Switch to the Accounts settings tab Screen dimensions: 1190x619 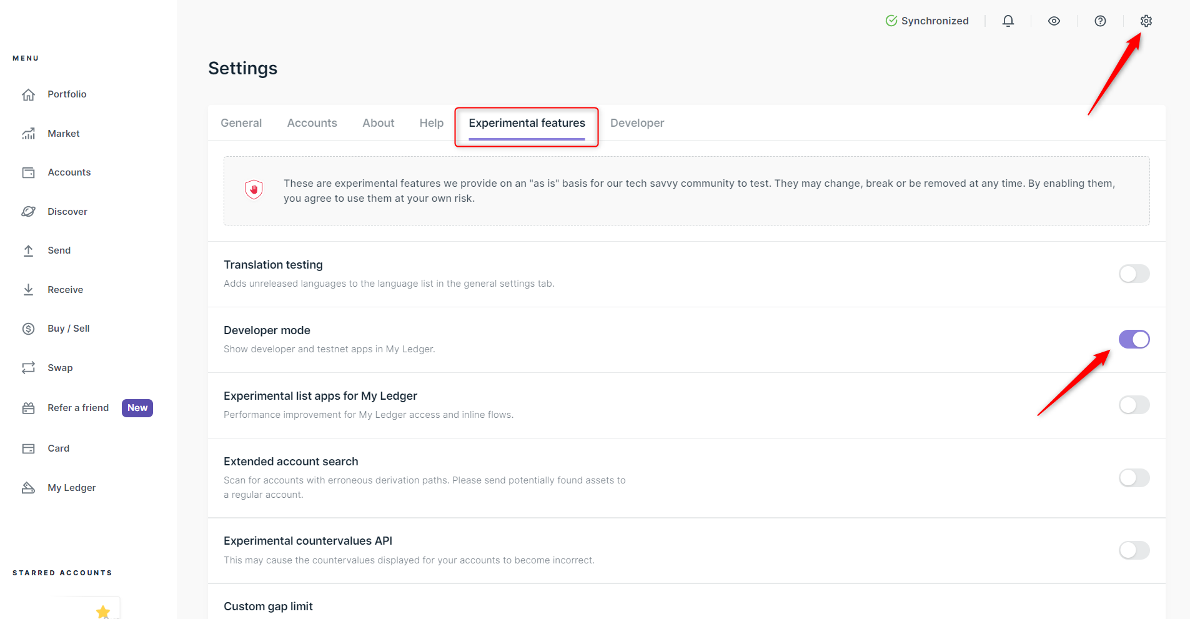point(312,123)
